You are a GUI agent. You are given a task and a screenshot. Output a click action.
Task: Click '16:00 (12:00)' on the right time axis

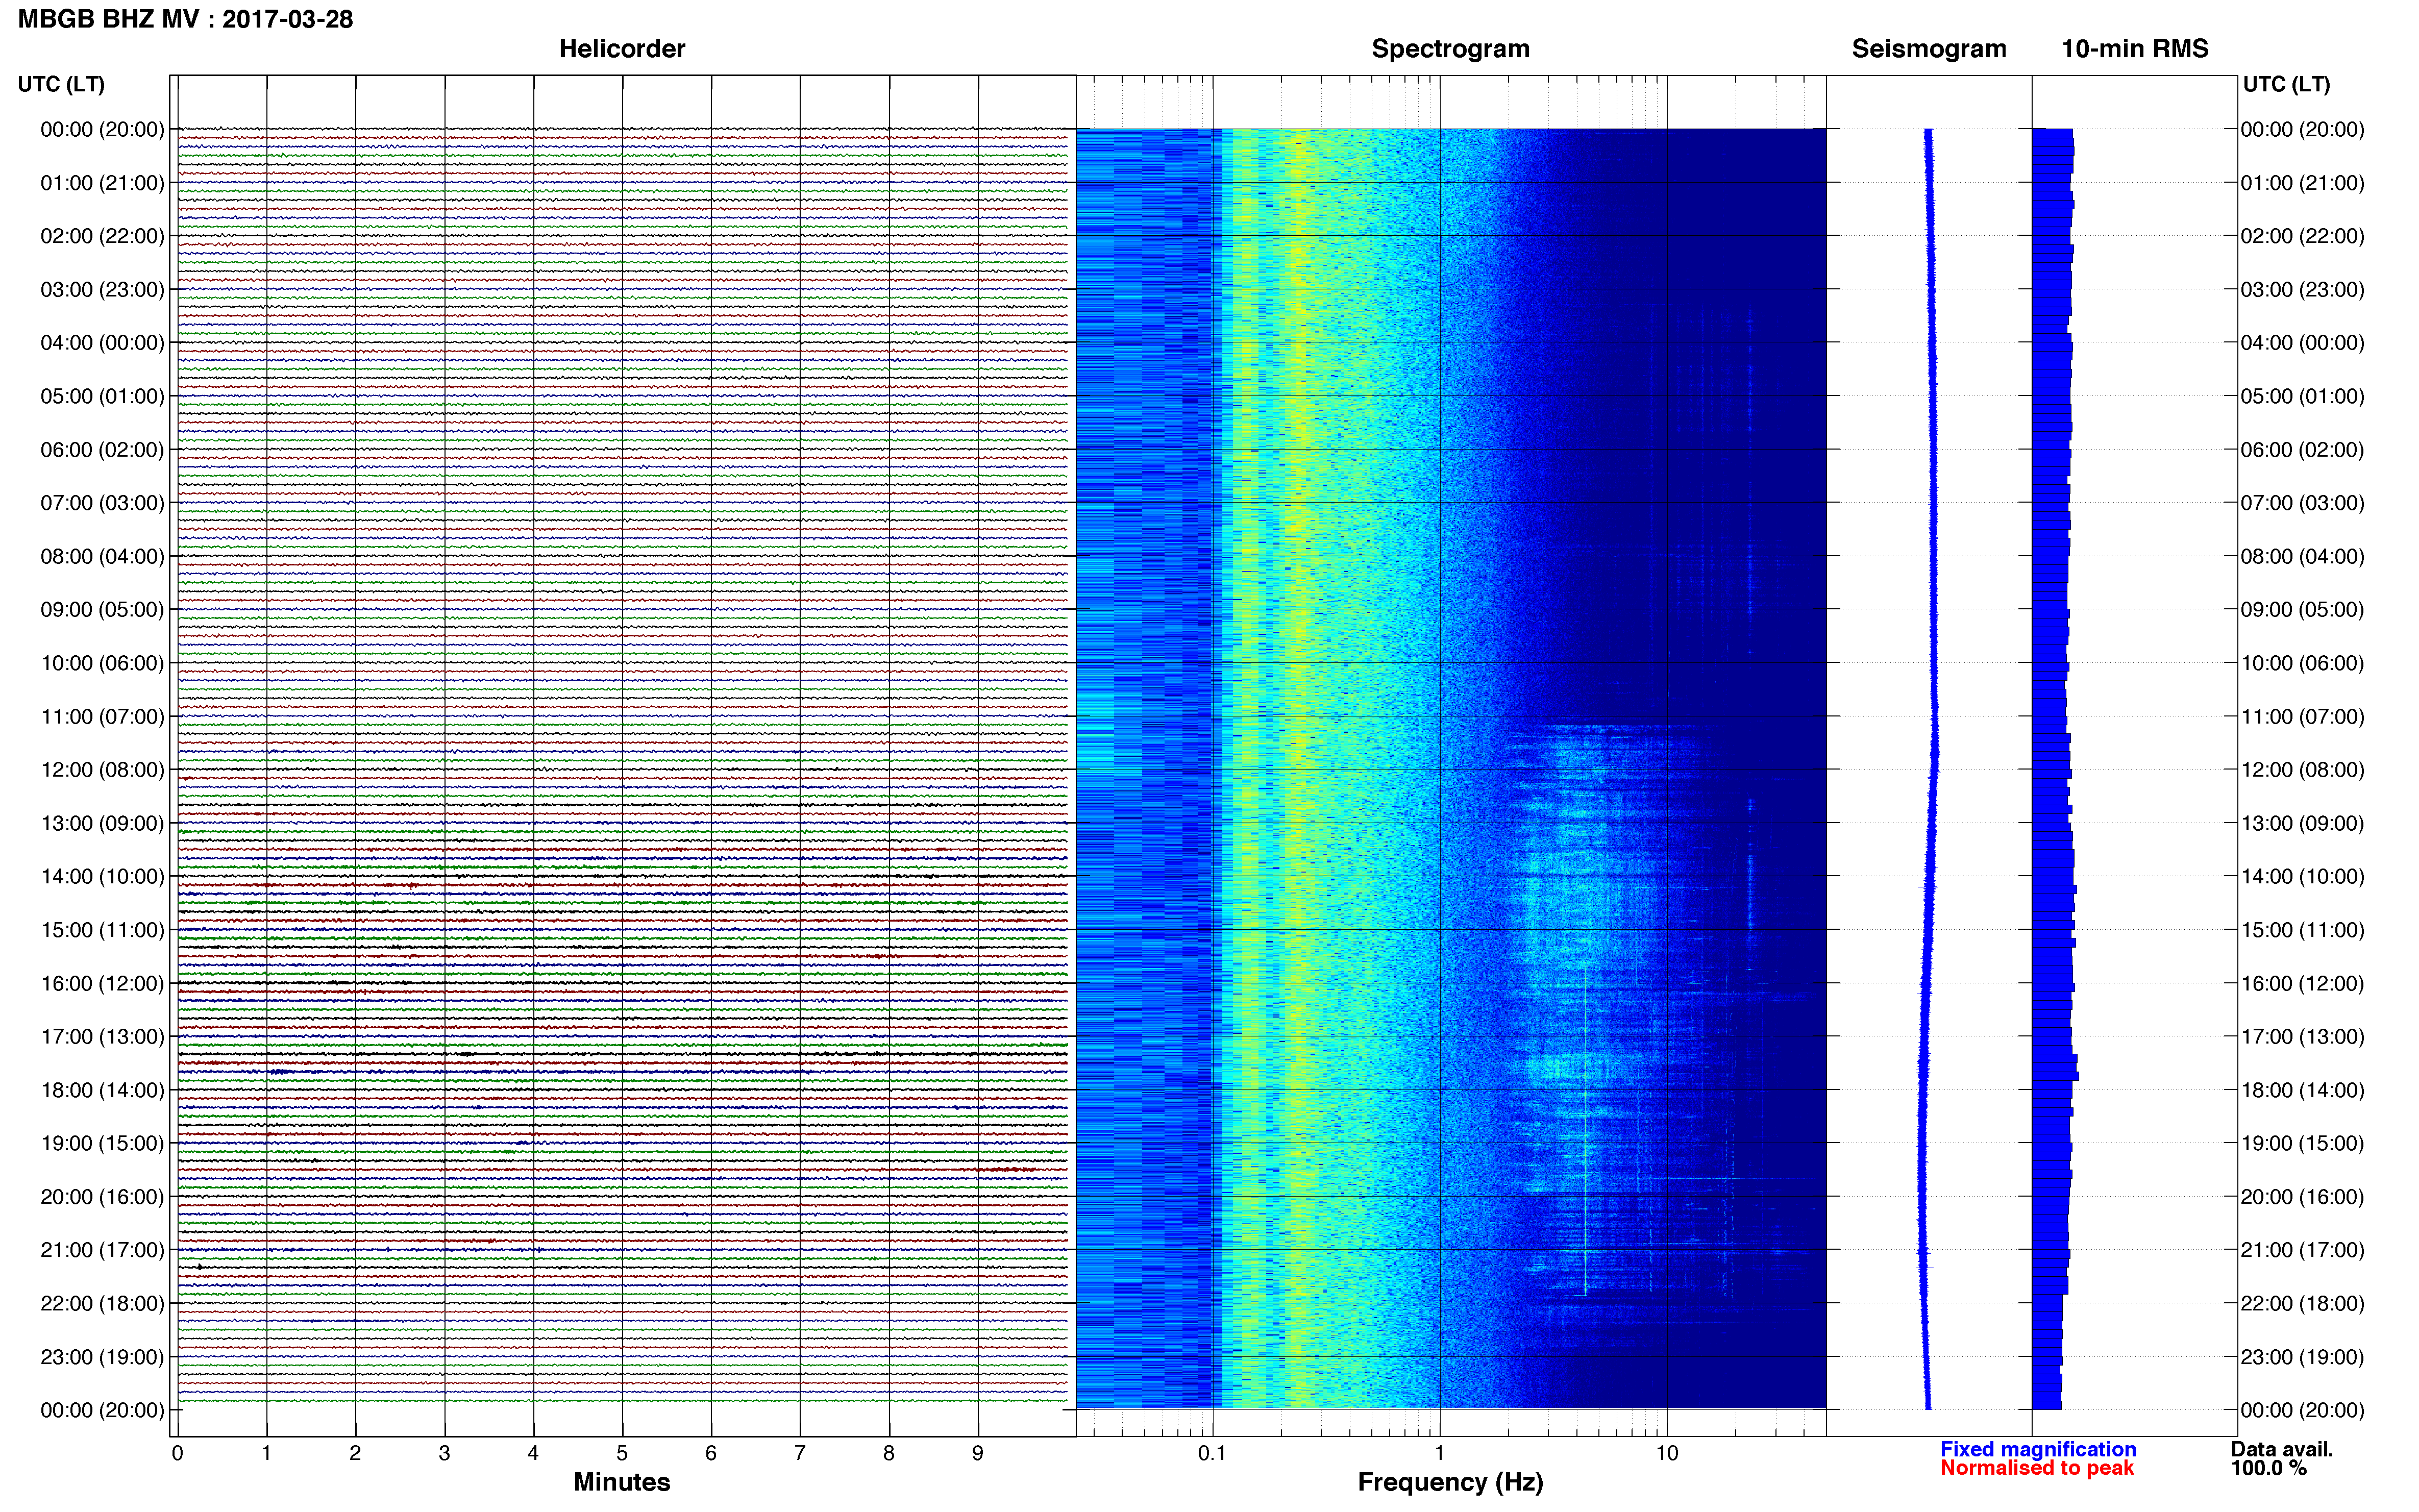[2302, 983]
